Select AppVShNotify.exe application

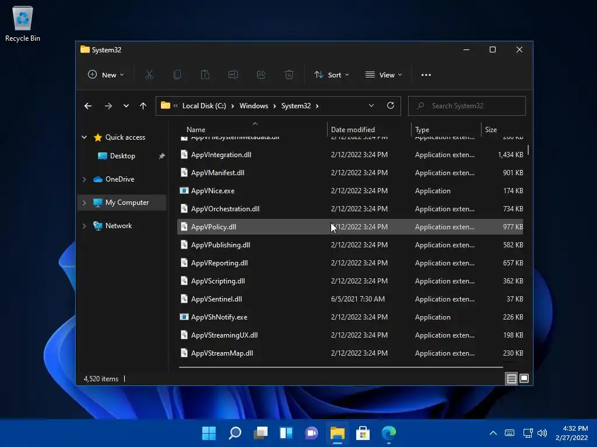[x=350, y=317]
